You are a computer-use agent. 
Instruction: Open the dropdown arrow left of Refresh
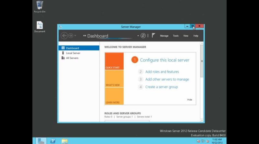pyautogui.click(x=138, y=36)
